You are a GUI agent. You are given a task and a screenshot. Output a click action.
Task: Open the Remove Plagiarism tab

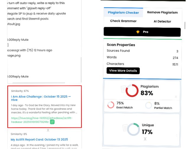(x=162, y=13)
